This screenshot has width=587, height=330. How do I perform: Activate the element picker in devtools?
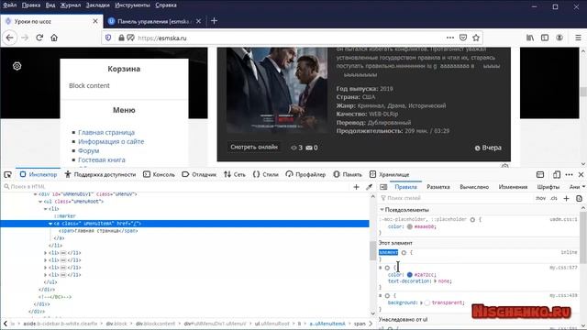[7, 175]
